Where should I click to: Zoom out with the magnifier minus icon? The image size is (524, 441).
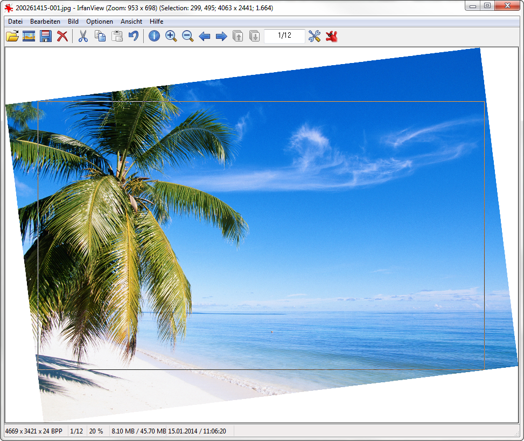coord(187,37)
